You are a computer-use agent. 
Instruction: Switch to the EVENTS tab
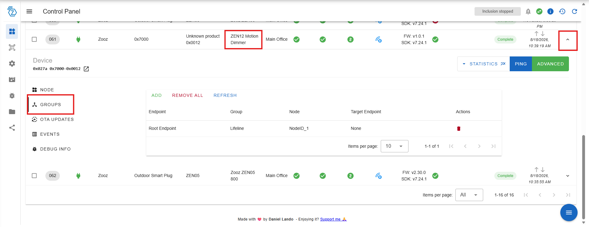click(x=46, y=134)
